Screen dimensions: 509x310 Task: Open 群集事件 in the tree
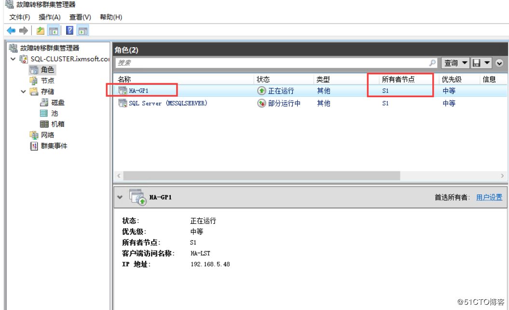click(x=54, y=146)
